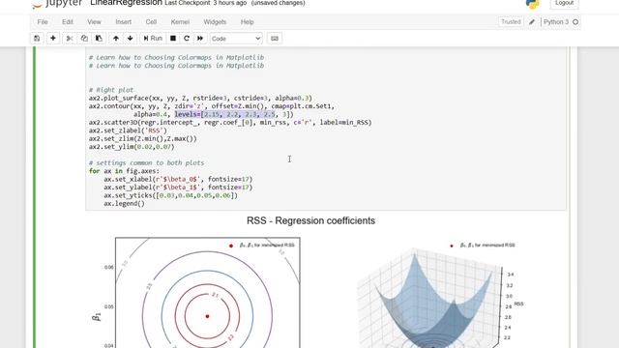Move selected cell down arrow

click(131, 39)
